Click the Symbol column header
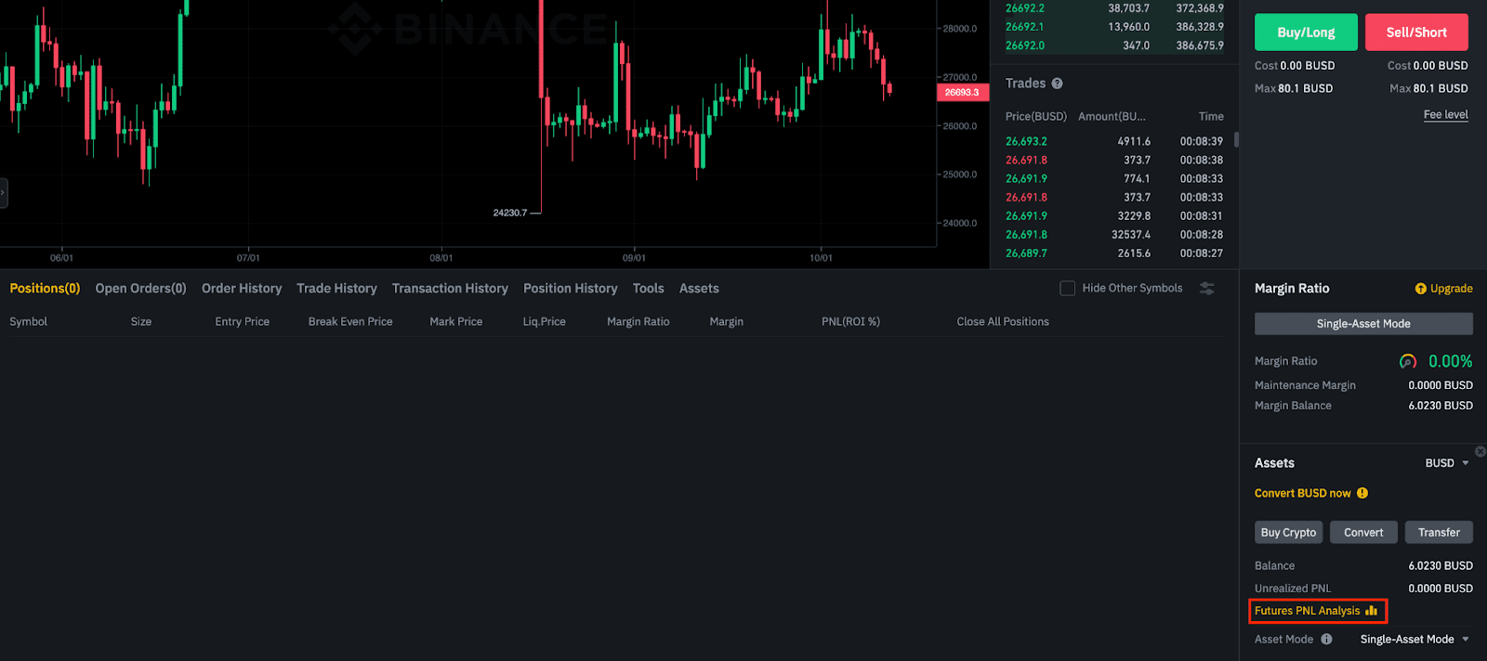The width and height of the screenshot is (1487, 661). 28,321
